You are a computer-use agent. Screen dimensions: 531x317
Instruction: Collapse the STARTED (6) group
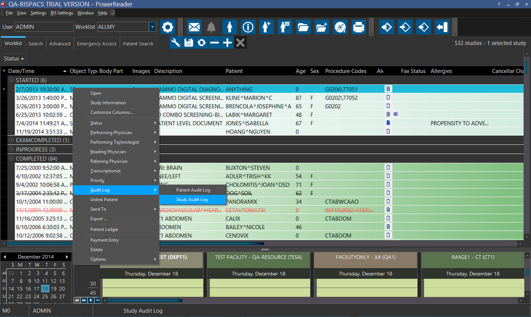coord(11,80)
